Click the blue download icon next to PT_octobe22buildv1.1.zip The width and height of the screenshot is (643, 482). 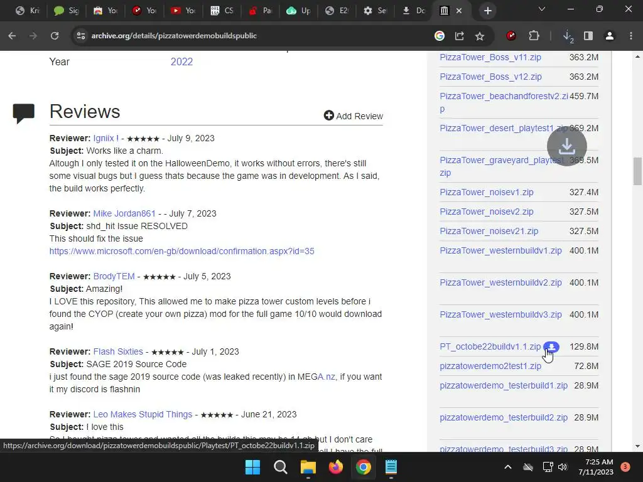point(551,346)
